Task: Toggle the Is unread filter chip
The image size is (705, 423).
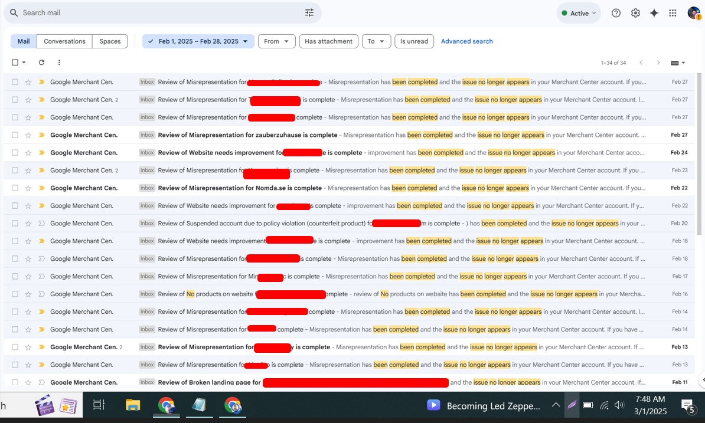Action: 414,41
